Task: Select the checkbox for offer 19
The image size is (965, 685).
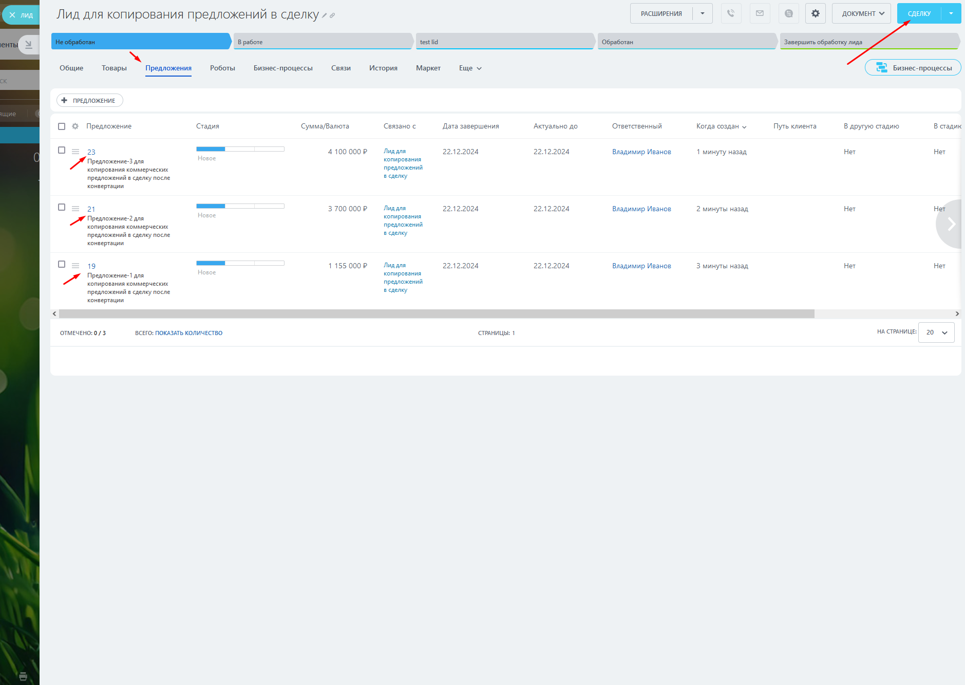Action: [x=62, y=264]
